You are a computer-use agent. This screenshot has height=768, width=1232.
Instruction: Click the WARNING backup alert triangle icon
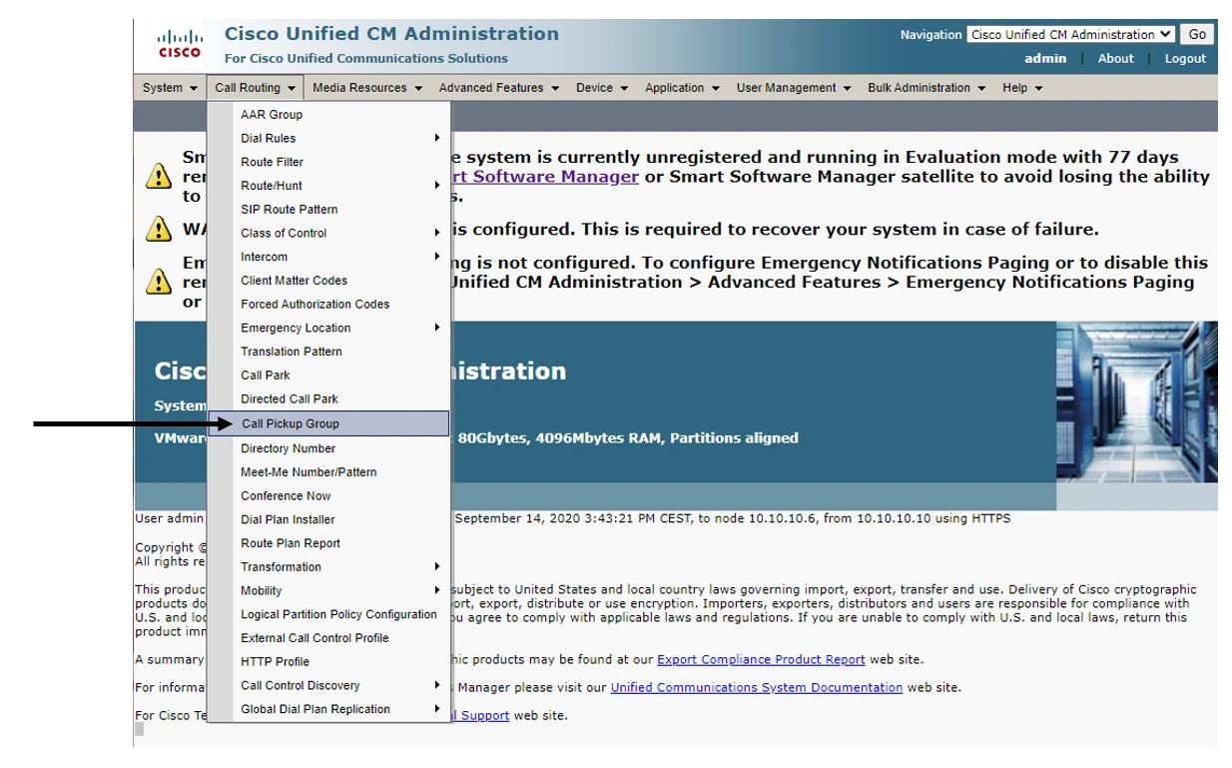(x=159, y=229)
